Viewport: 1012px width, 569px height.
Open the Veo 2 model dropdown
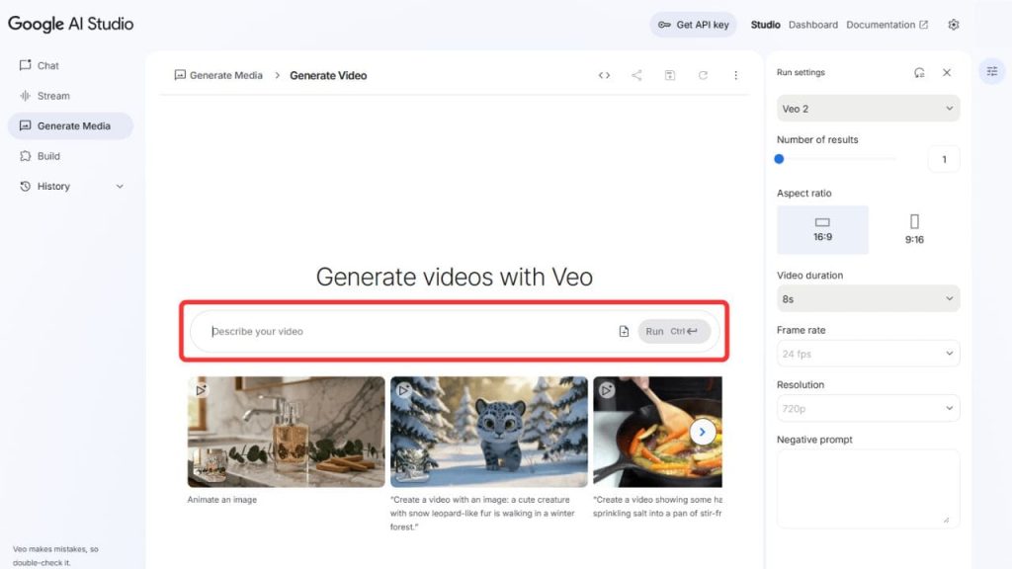pyautogui.click(x=868, y=109)
